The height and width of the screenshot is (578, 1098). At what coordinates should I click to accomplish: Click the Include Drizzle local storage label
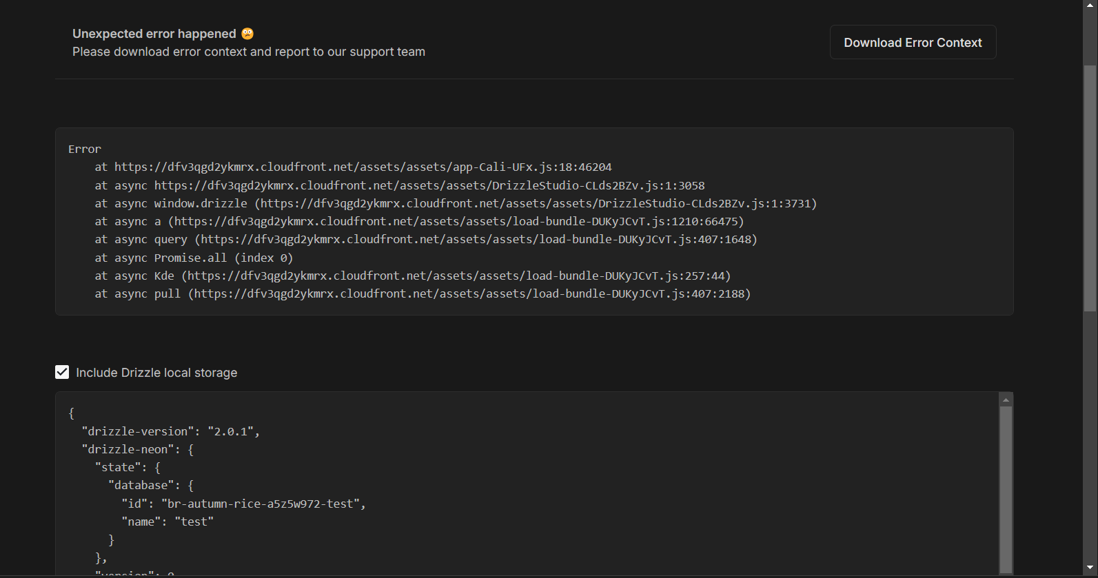tap(156, 373)
